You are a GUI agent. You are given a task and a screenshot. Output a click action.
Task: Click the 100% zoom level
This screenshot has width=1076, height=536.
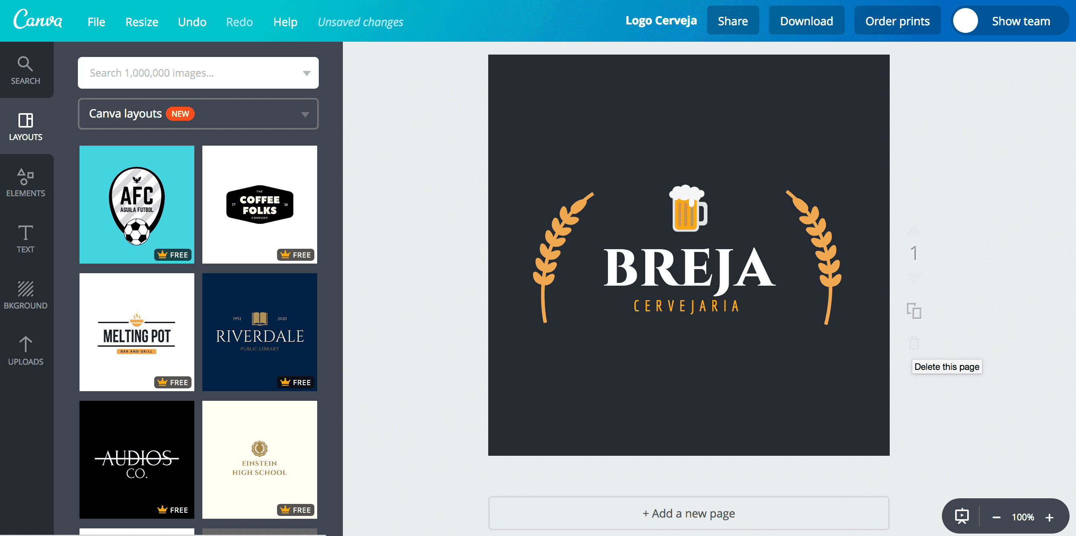tap(1023, 518)
